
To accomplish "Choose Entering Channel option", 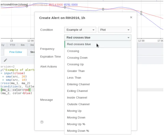I will click(x=78, y=84).
